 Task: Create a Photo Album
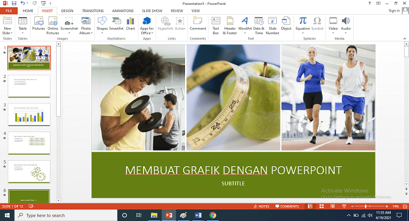point(86,26)
